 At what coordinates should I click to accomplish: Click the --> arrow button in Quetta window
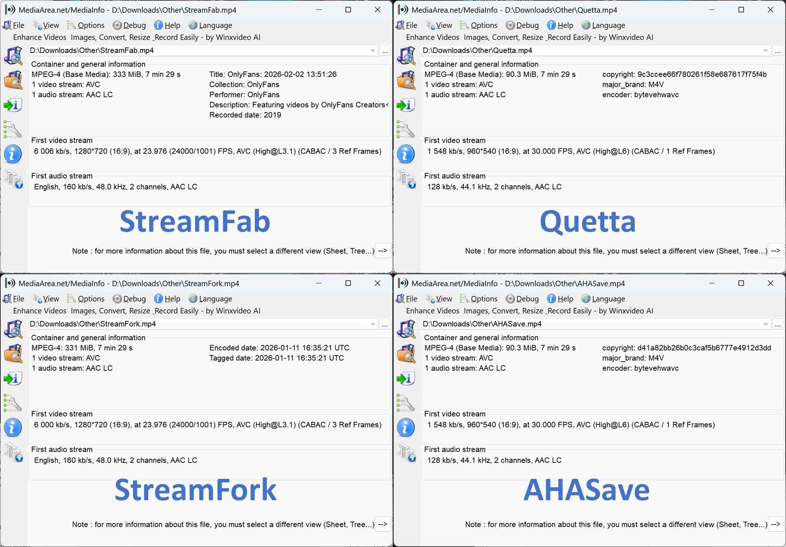pos(776,251)
